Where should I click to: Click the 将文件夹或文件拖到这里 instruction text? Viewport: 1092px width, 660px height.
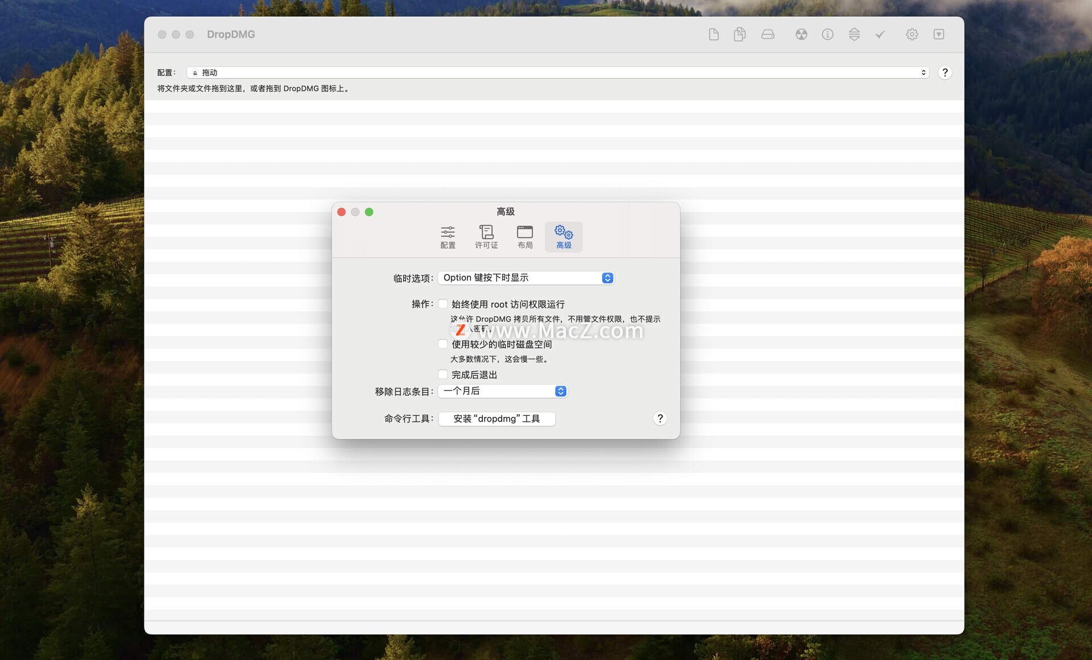[254, 89]
